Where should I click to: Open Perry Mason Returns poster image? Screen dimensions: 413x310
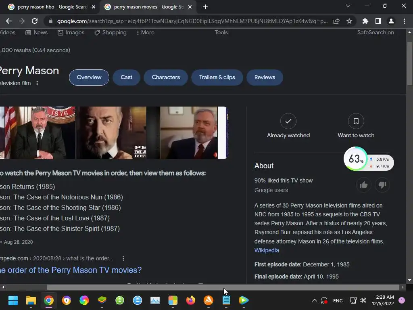pyautogui.click(x=111, y=133)
